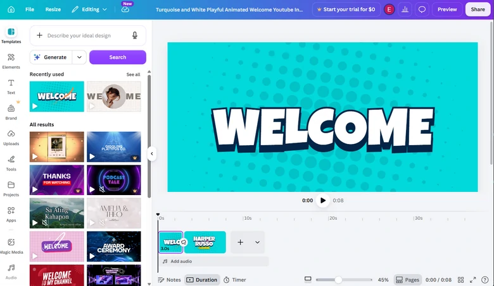Go to Canva home icon

click(x=11, y=9)
